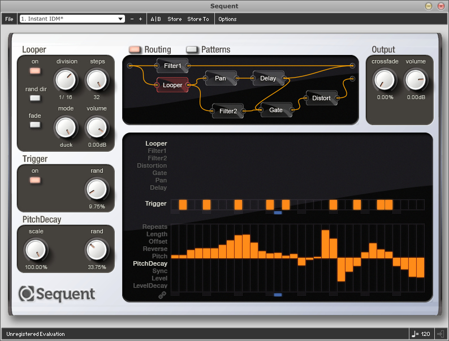Click the Output crossfade knob
This screenshot has width=449, height=341.
coord(385,80)
